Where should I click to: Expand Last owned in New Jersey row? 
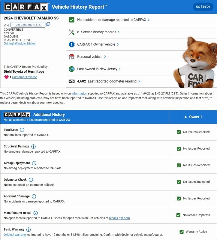(x=99, y=69)
